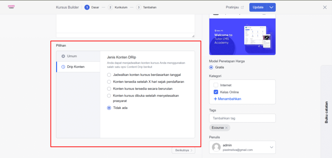
Task: Click the Berikutnya next button
Action: click(x=183, y=150)
